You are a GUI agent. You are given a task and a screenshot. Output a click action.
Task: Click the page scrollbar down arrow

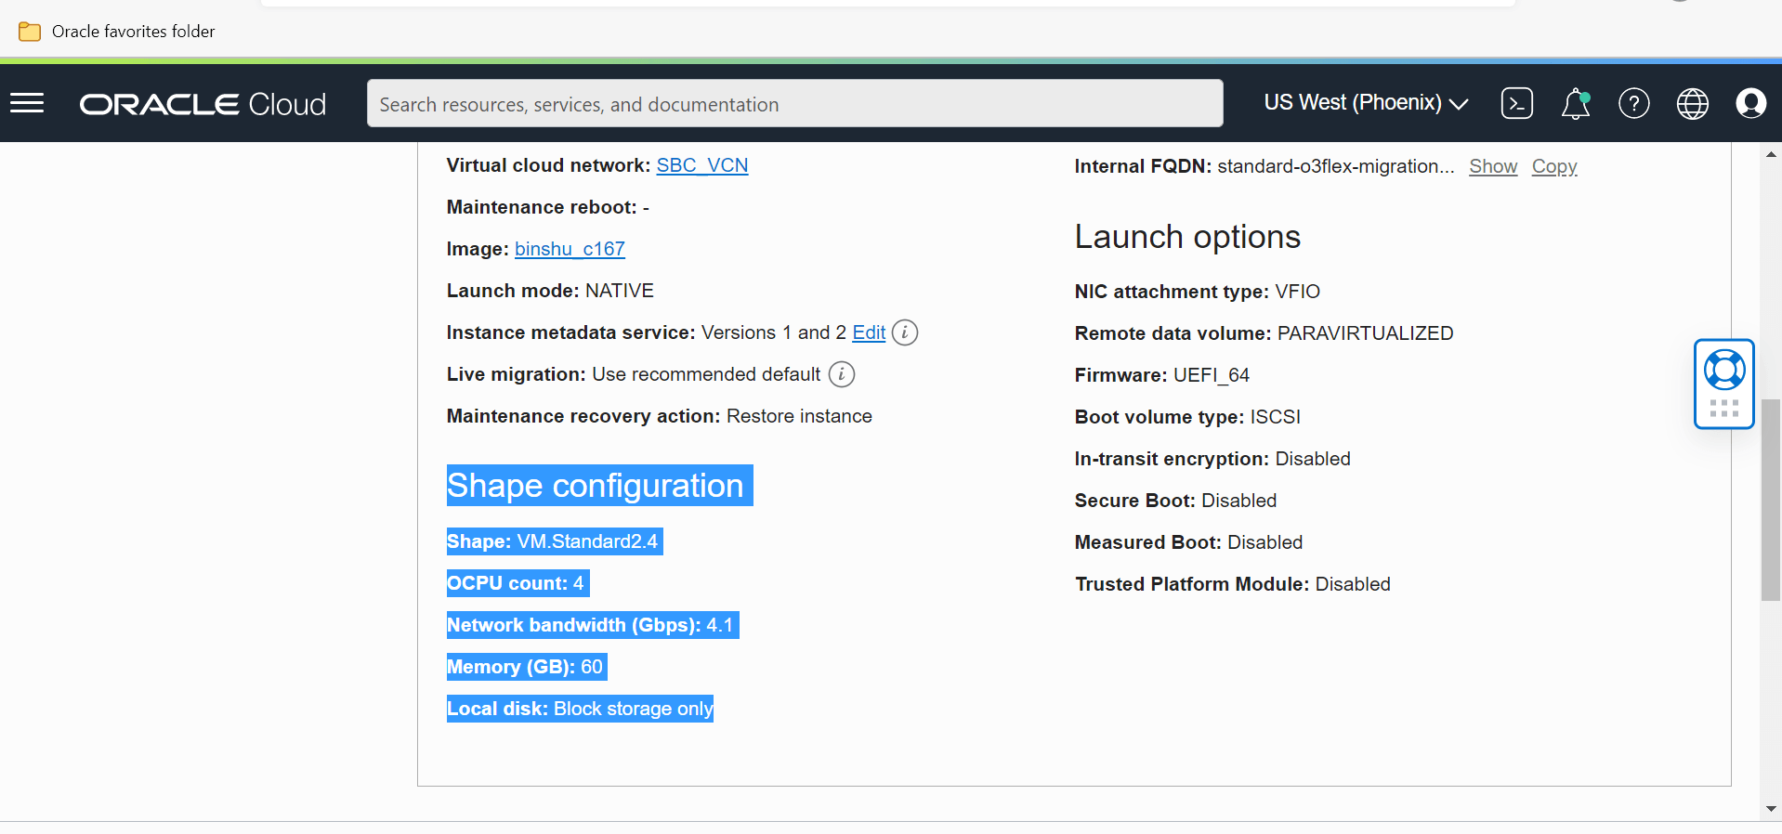point(1771,809)
